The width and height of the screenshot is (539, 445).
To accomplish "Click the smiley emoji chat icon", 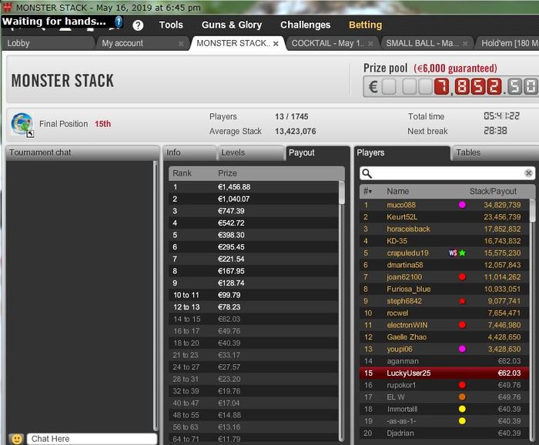I will (16, 439).
